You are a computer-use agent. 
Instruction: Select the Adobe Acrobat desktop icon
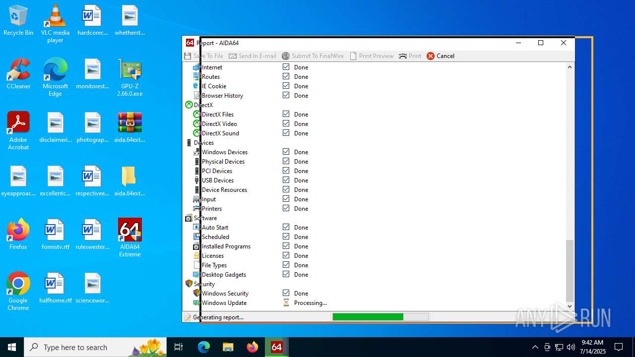pyautogui.click(x=18, y=131)
